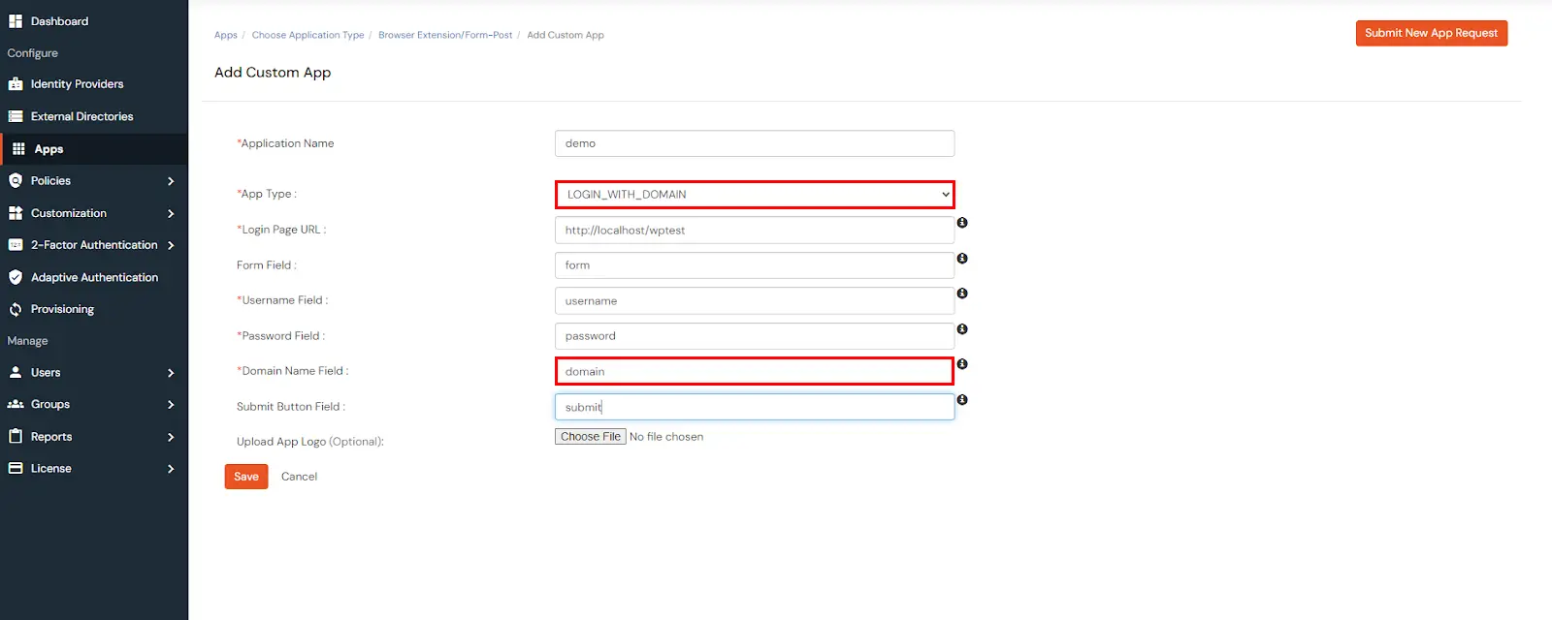Image resolution: width=1552 pixels, height=620 pixels.
Task: Expand the Customization submenu chevron
Action: (x=171, y=213)
